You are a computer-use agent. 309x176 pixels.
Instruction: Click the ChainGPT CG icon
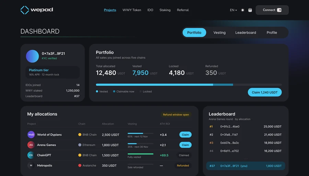point(31,155)
